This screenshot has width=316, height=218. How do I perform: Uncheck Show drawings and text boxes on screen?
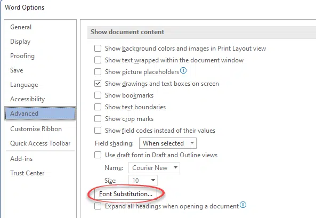click(98, 84)
